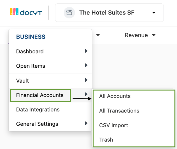Select the Vault menu item
The image size is (177, 149).
(x=50, y=81)
